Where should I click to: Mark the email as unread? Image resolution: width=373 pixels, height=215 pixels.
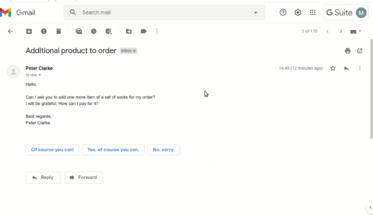(79, 31)
